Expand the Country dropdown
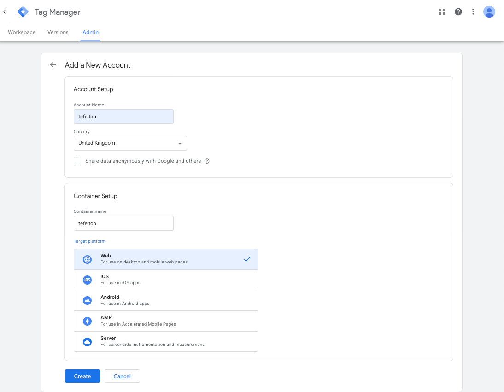This screenshot has width=504, height=392. (x=130, y=143)
